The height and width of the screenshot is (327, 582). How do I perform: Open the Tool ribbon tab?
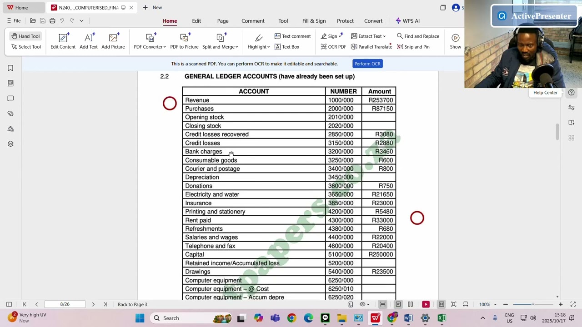click(x=283, y=21)
